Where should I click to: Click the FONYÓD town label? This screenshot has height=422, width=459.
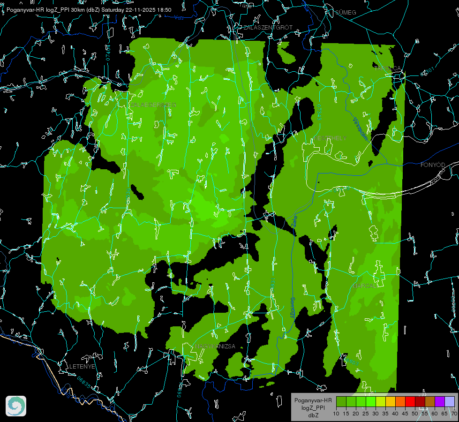(x=433, y=165)
